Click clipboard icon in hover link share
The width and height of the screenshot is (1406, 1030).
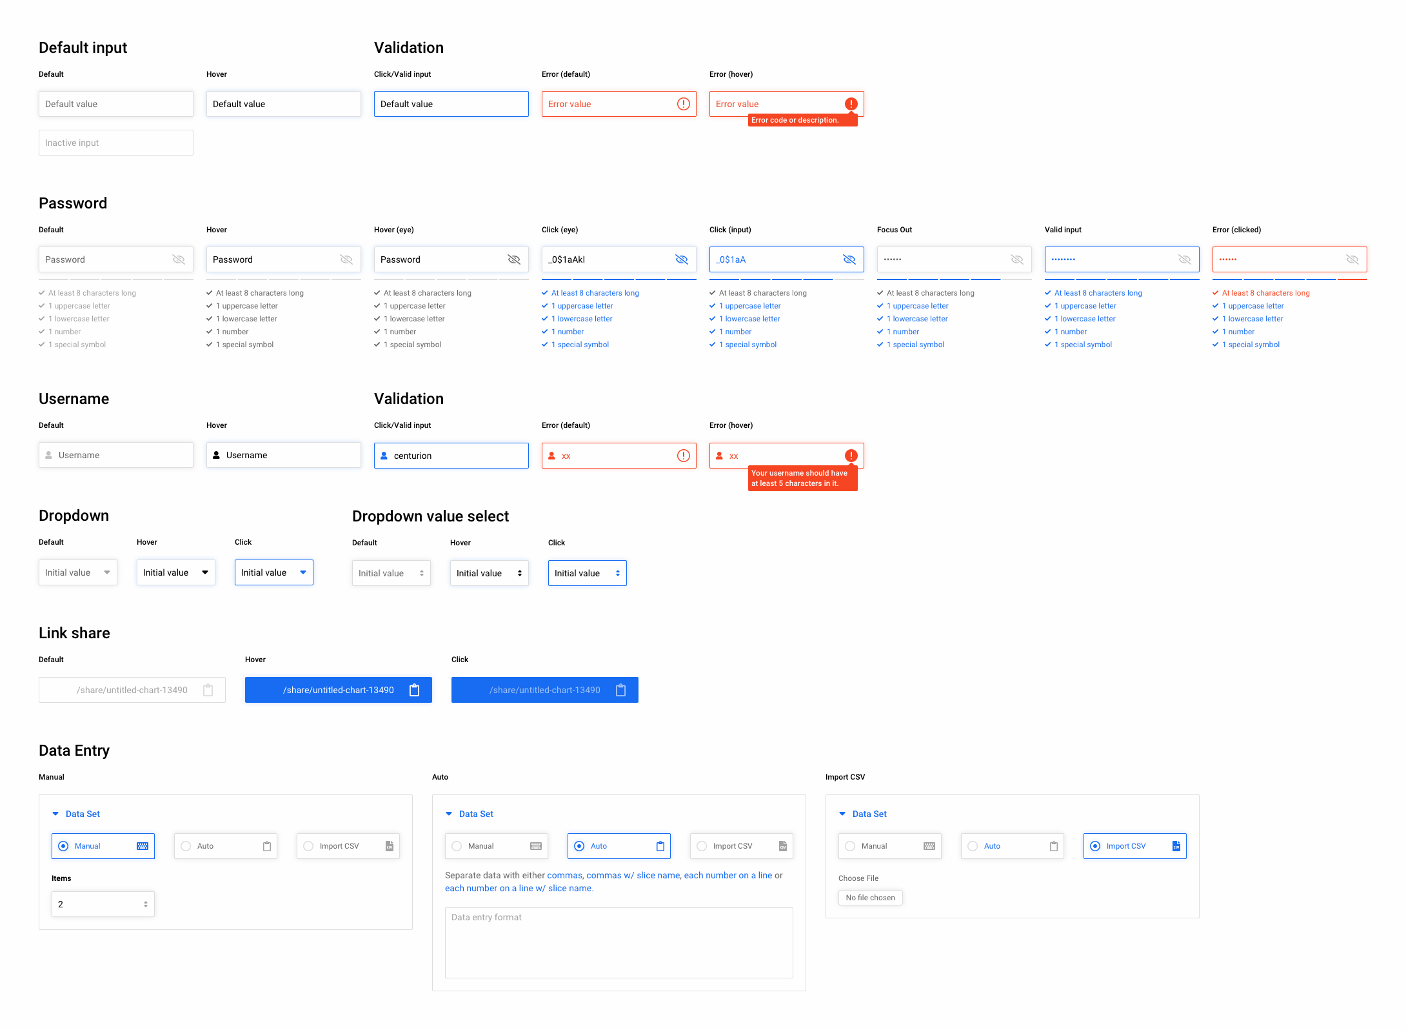click(x=415, y=690)
